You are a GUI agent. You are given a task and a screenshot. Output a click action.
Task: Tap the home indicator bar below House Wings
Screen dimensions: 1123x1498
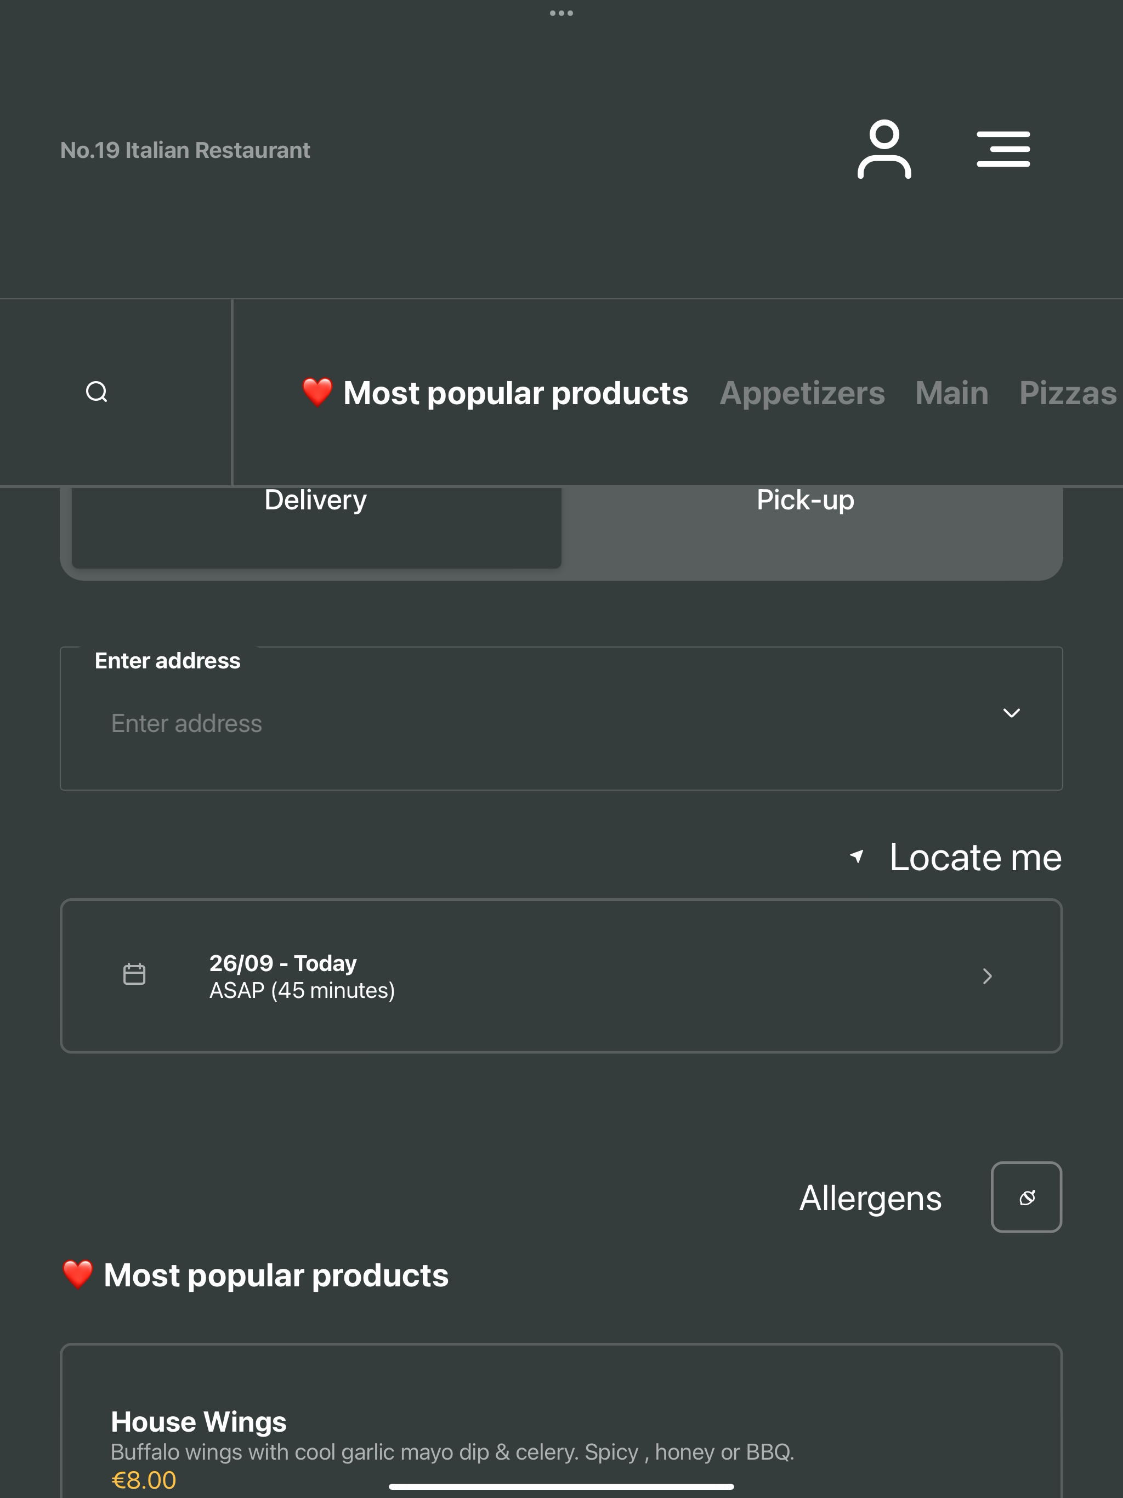561,1486
